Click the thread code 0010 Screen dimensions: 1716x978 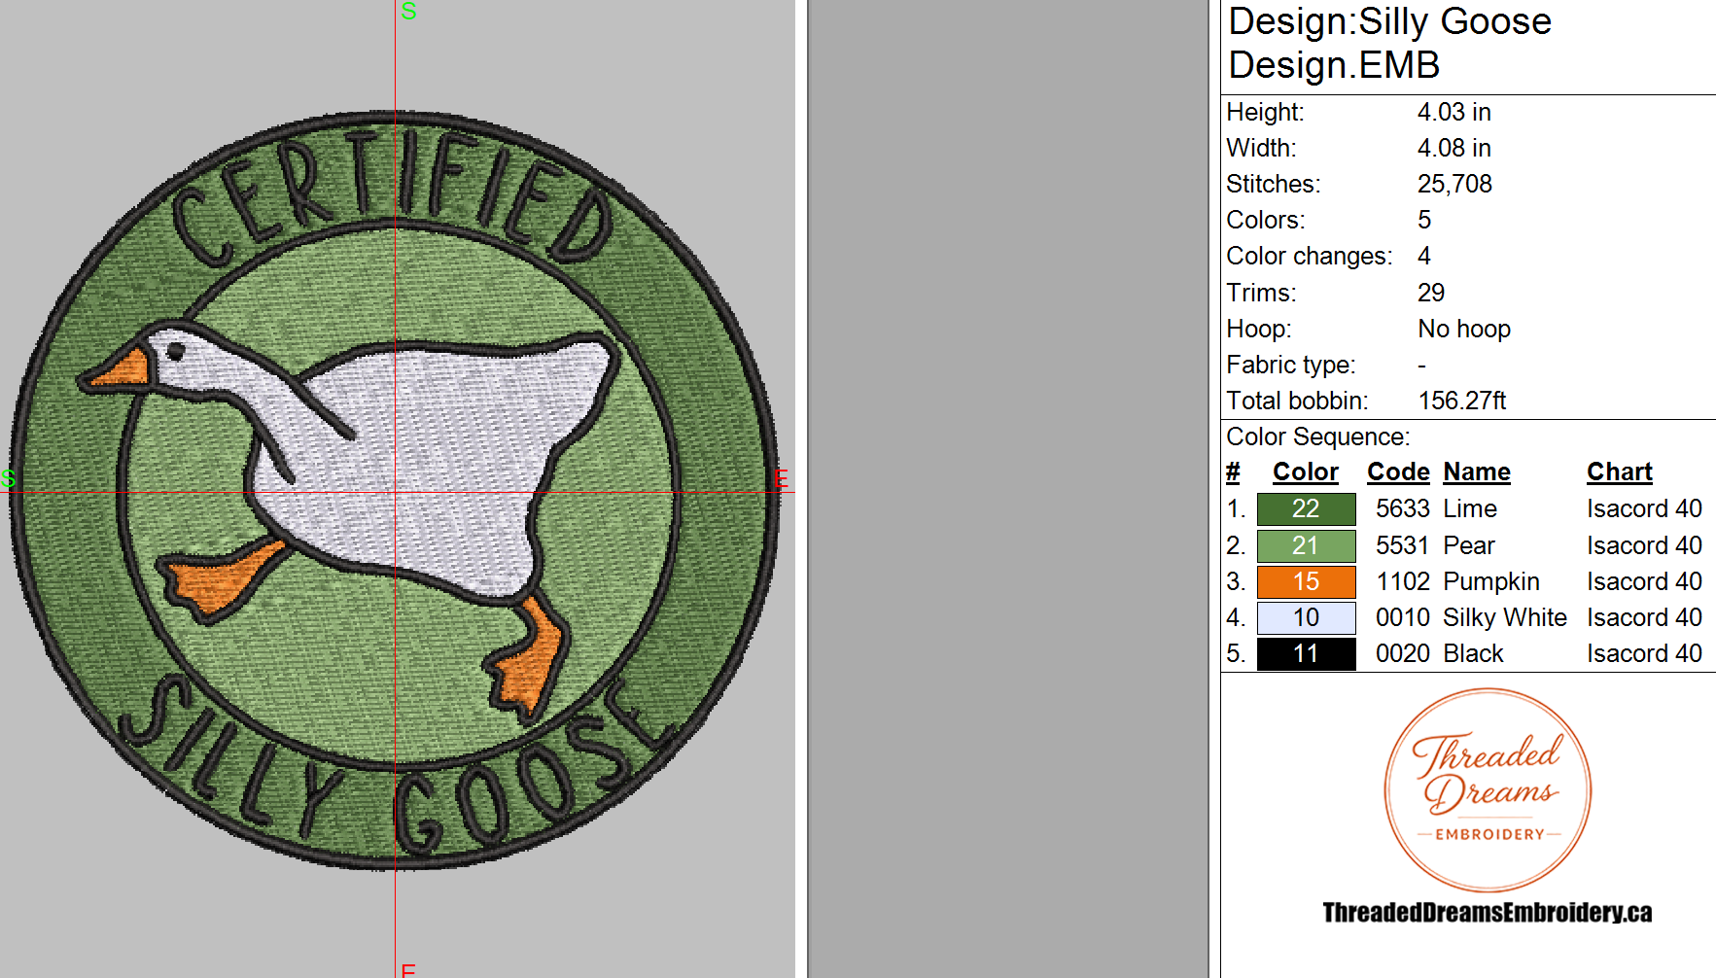1403,617
